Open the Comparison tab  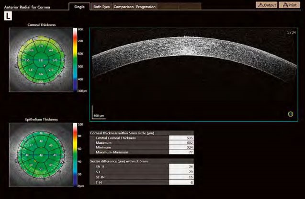(124, 7)
